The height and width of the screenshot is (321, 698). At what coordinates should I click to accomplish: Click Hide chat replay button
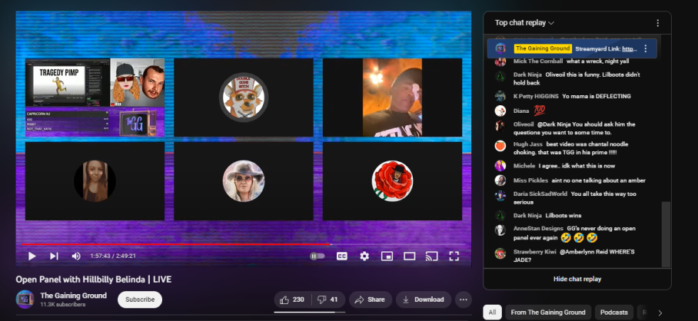577,279
